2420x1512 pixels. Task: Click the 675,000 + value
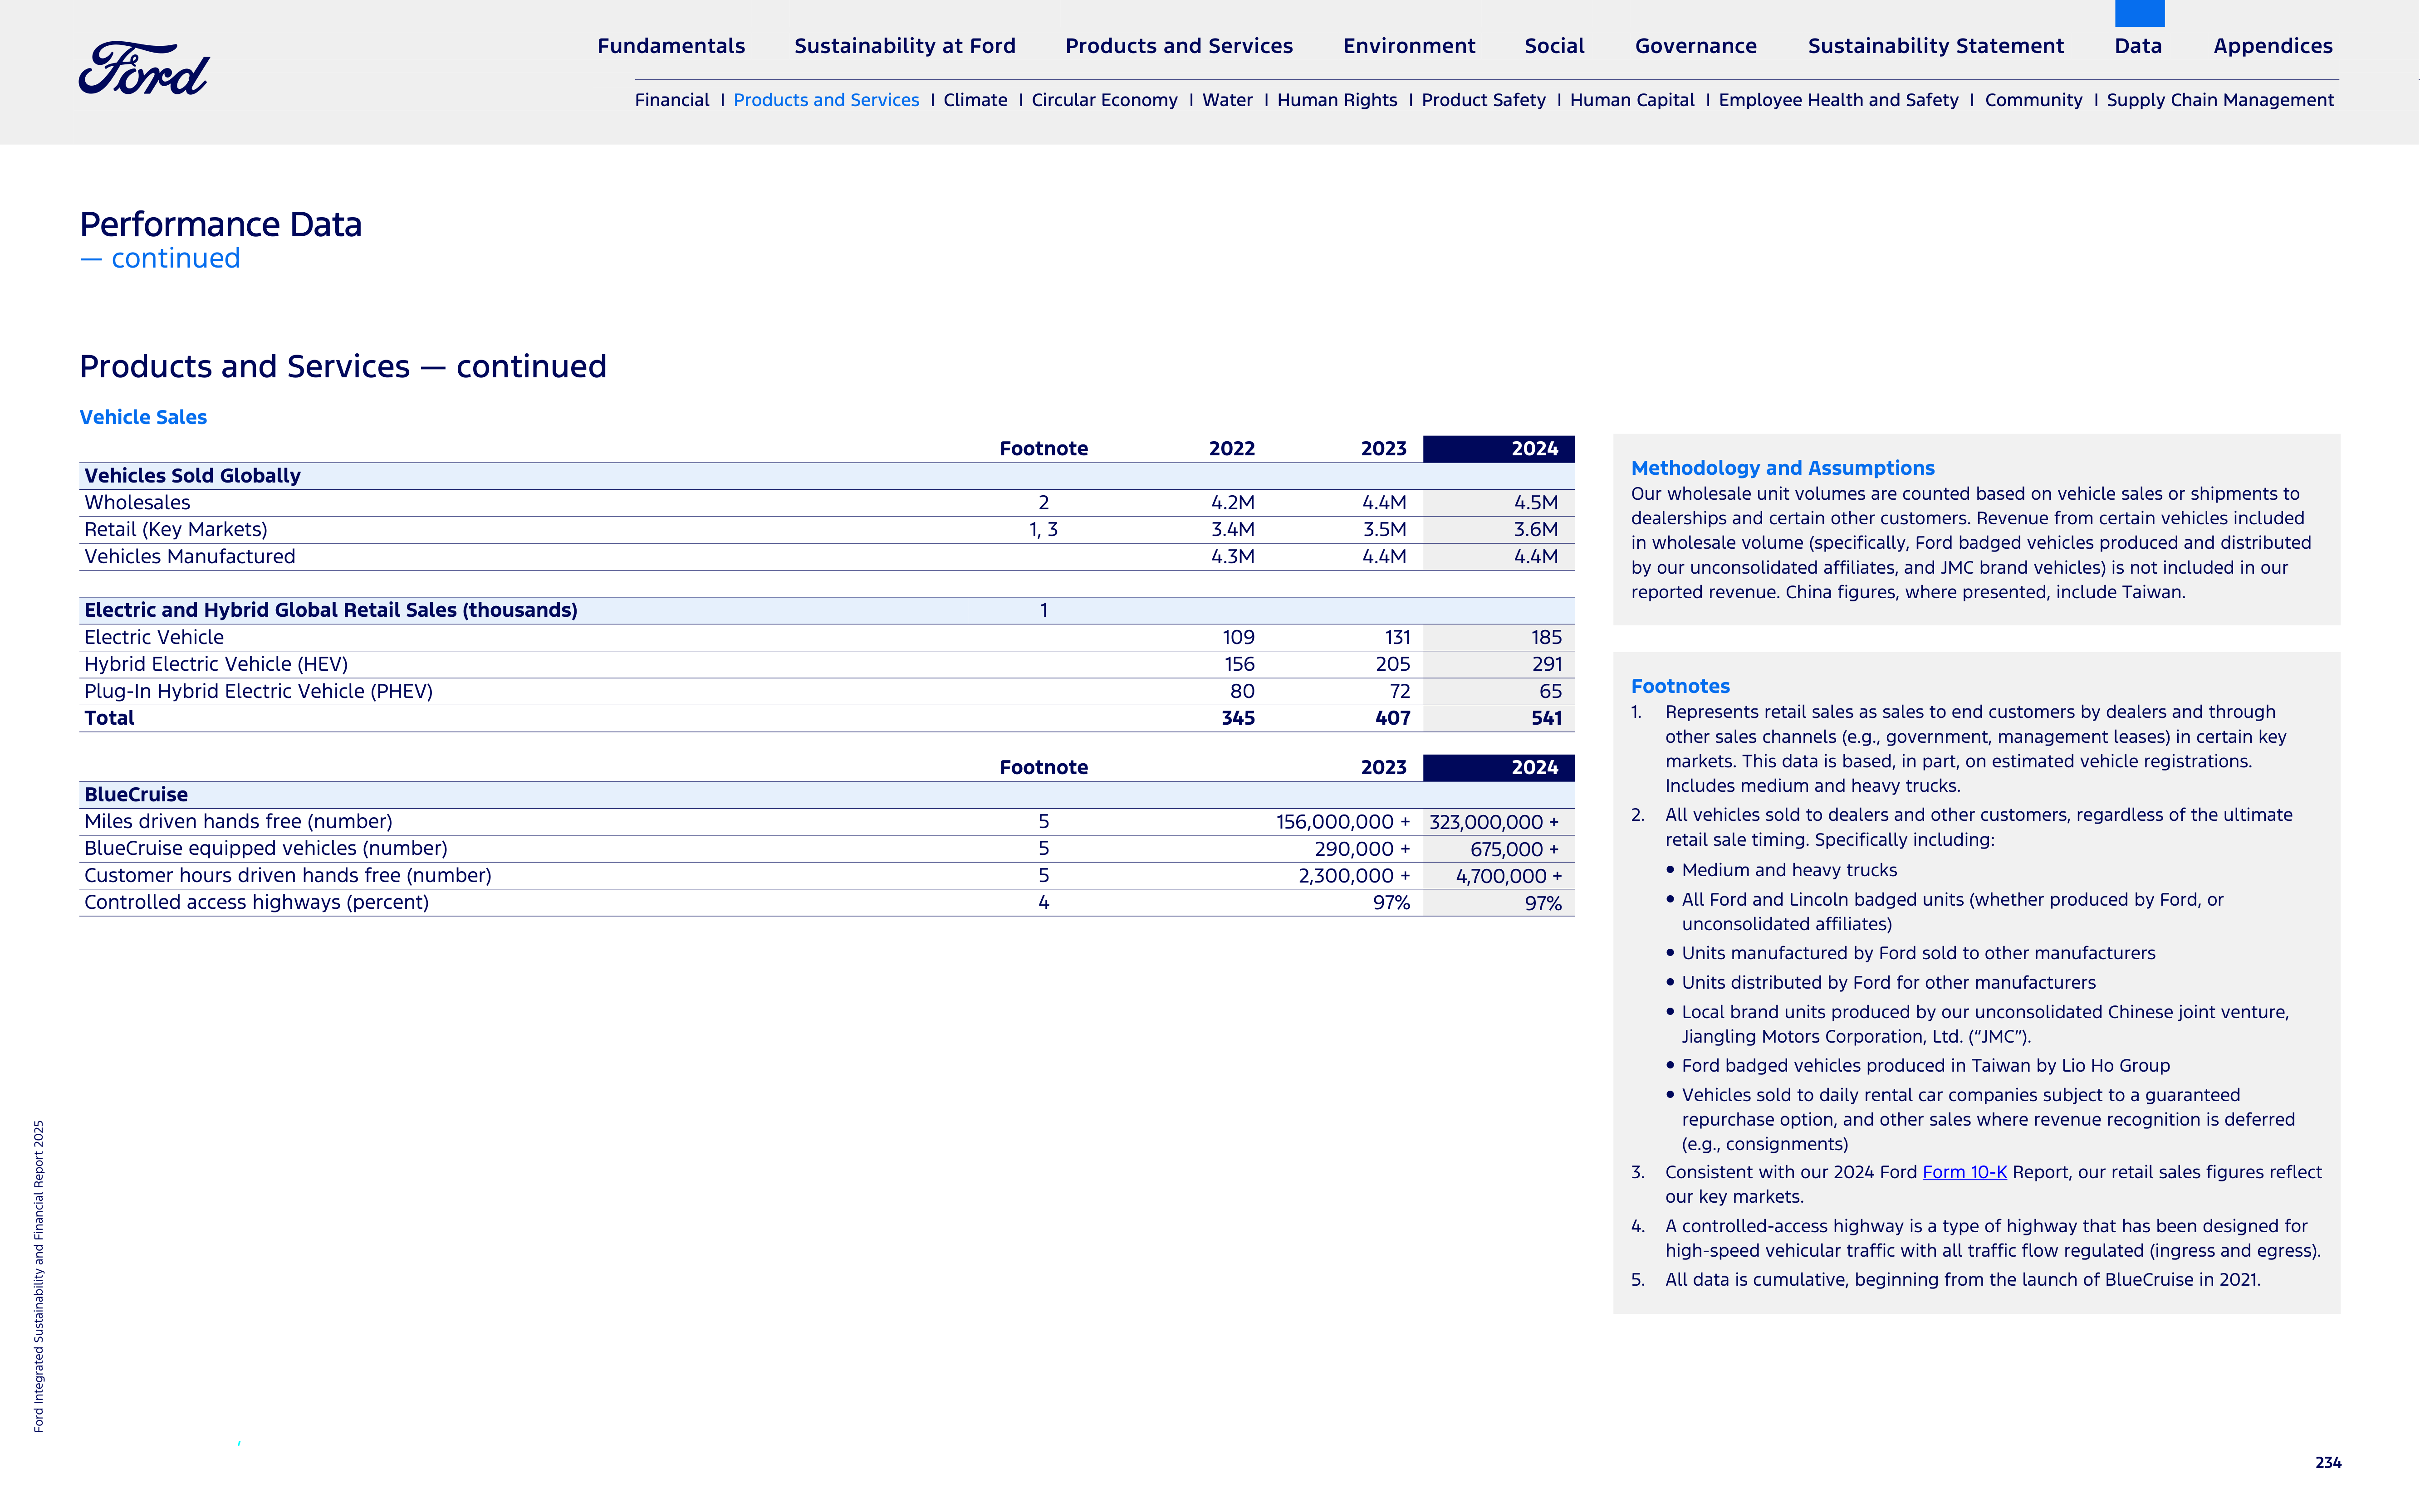click(1514, 850)
